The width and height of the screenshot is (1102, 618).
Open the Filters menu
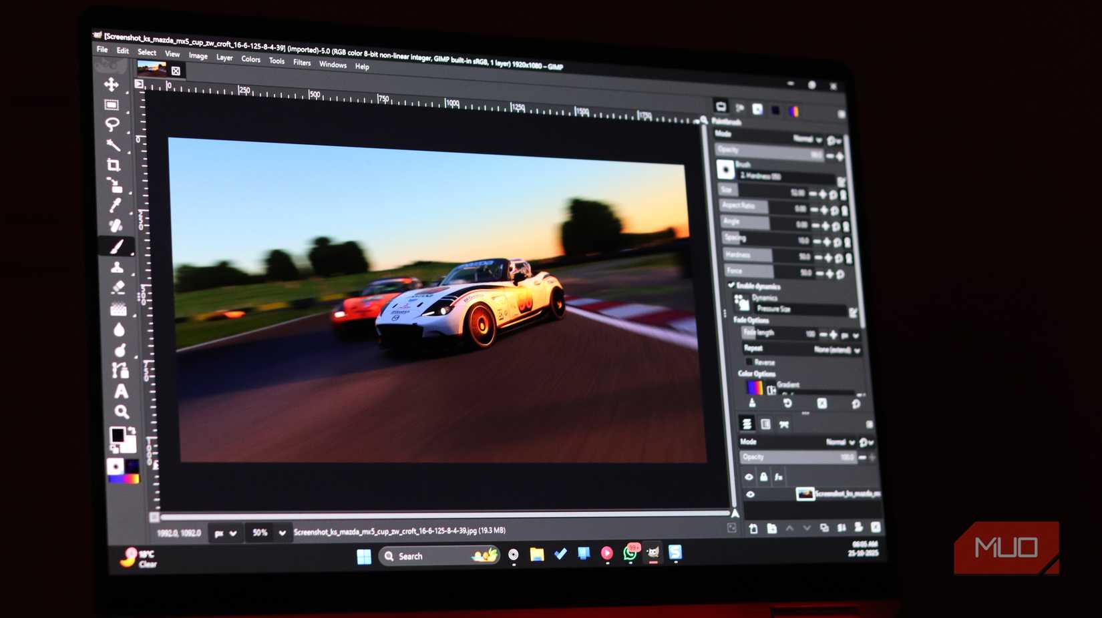click(x=302, y=62)
